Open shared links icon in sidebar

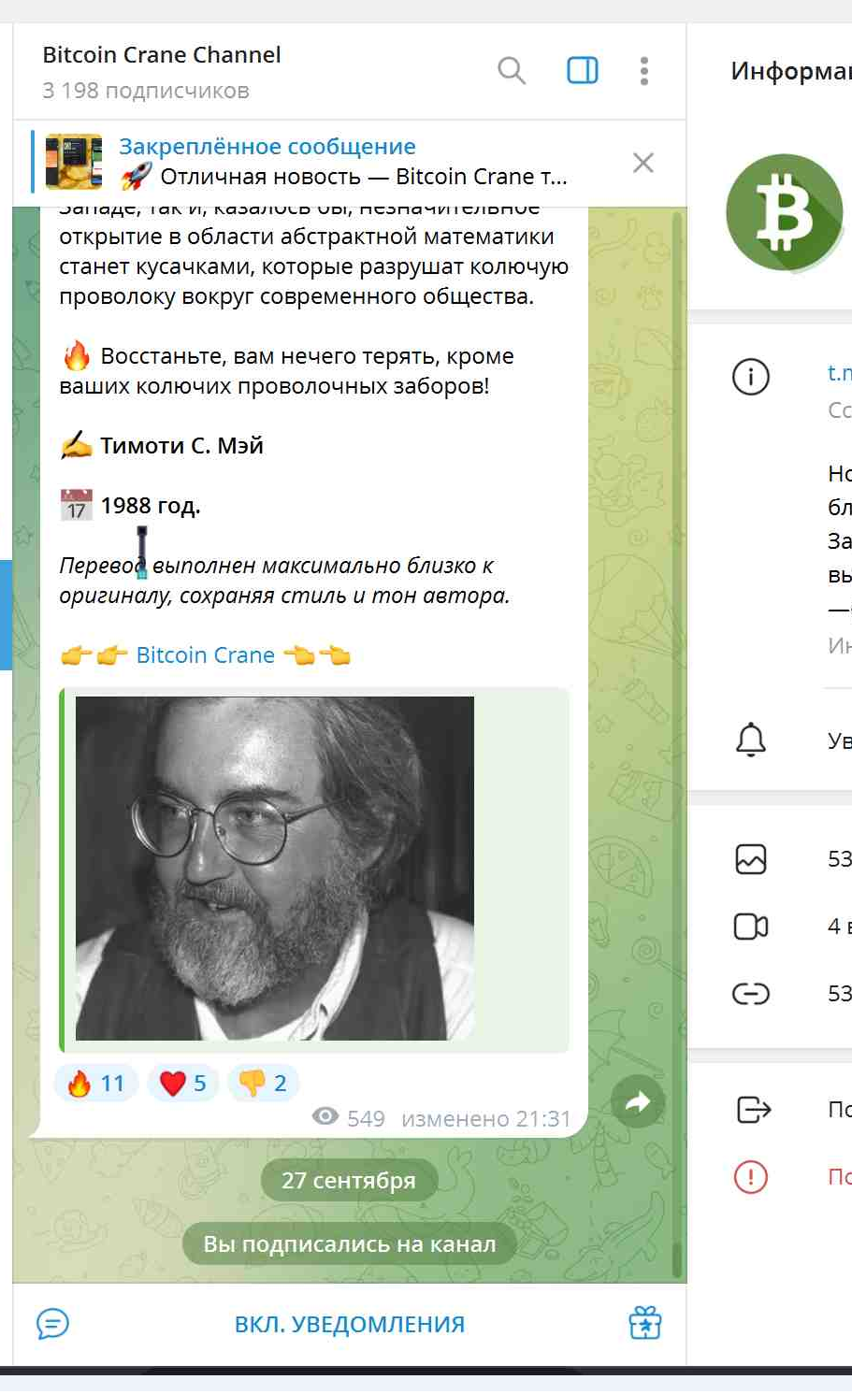(x=751, y=993)
